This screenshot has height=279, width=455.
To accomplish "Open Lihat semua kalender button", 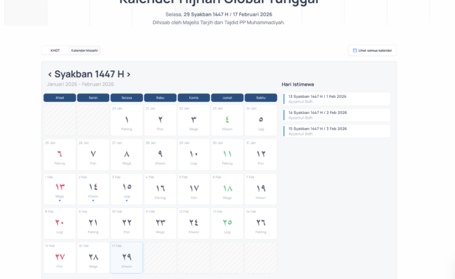I will (372, 51).
